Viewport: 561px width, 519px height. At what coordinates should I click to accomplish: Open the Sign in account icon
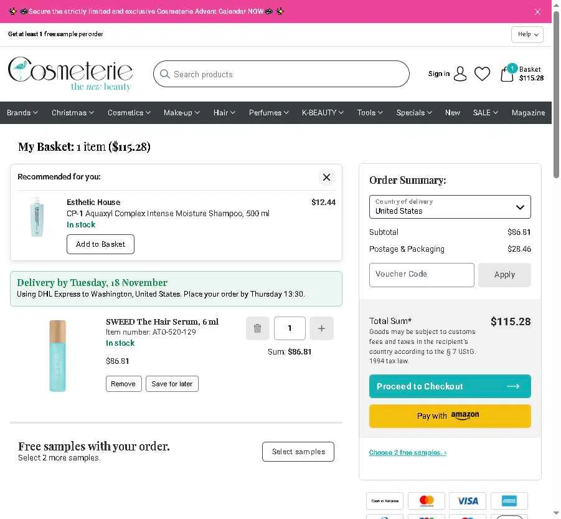point(460,74)
